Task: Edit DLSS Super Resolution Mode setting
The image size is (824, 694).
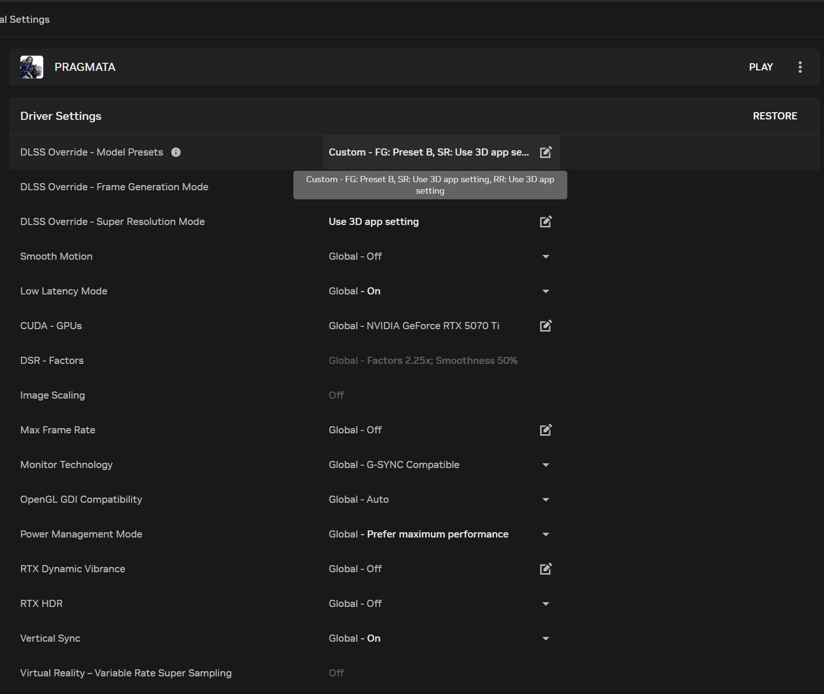Action: tap(546, 222)
